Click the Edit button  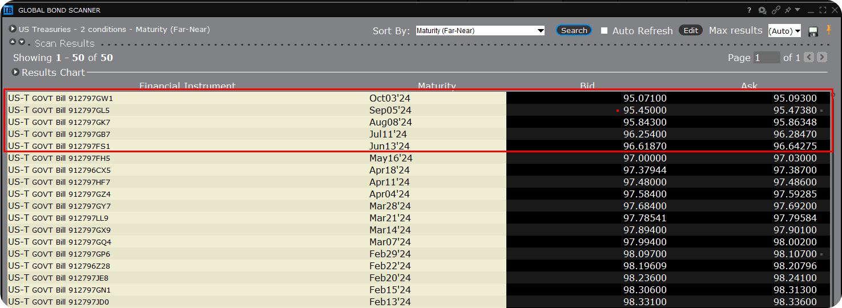(x=691, y=31)
